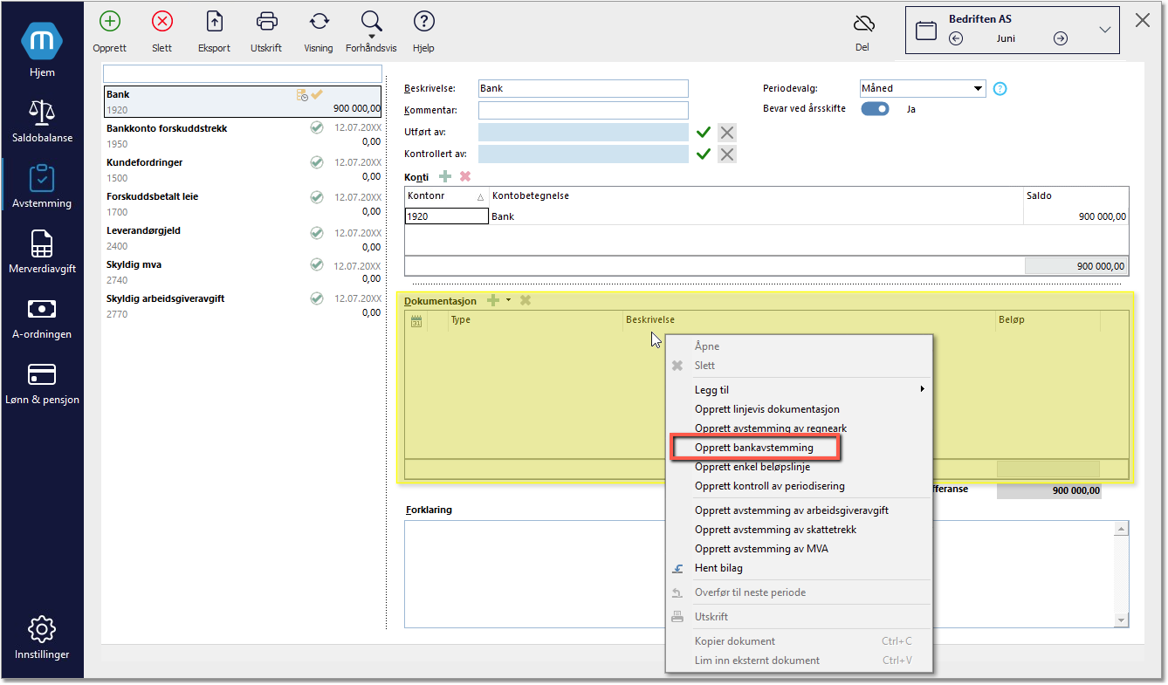Select Bankkonto forskuddstrekk in the list
Screen dimensions: 1168x685
click(x=243, y=135)
